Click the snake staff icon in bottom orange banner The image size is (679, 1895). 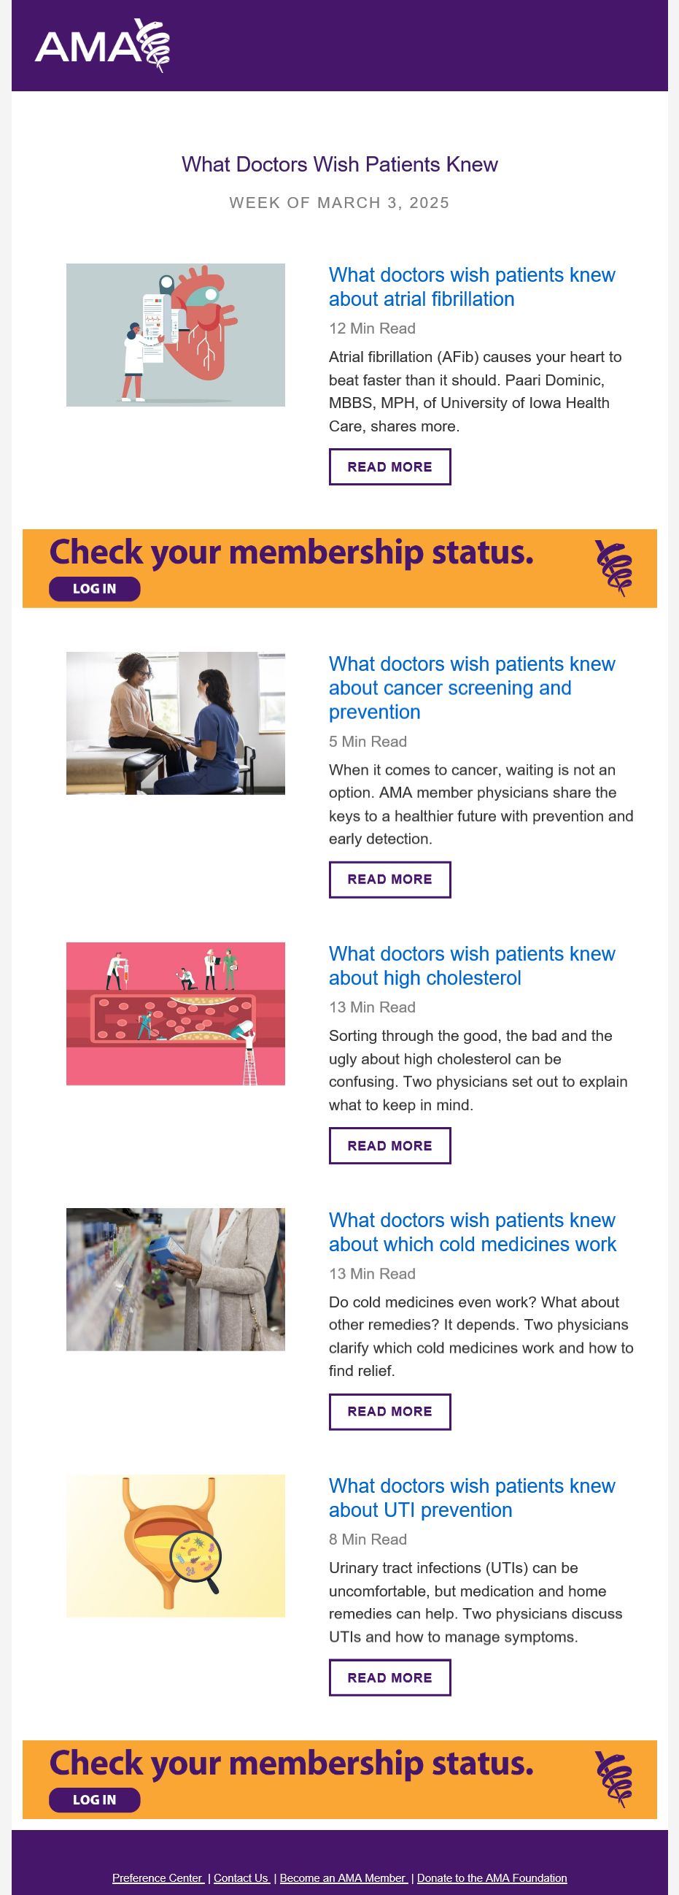tap(613, 1780)
